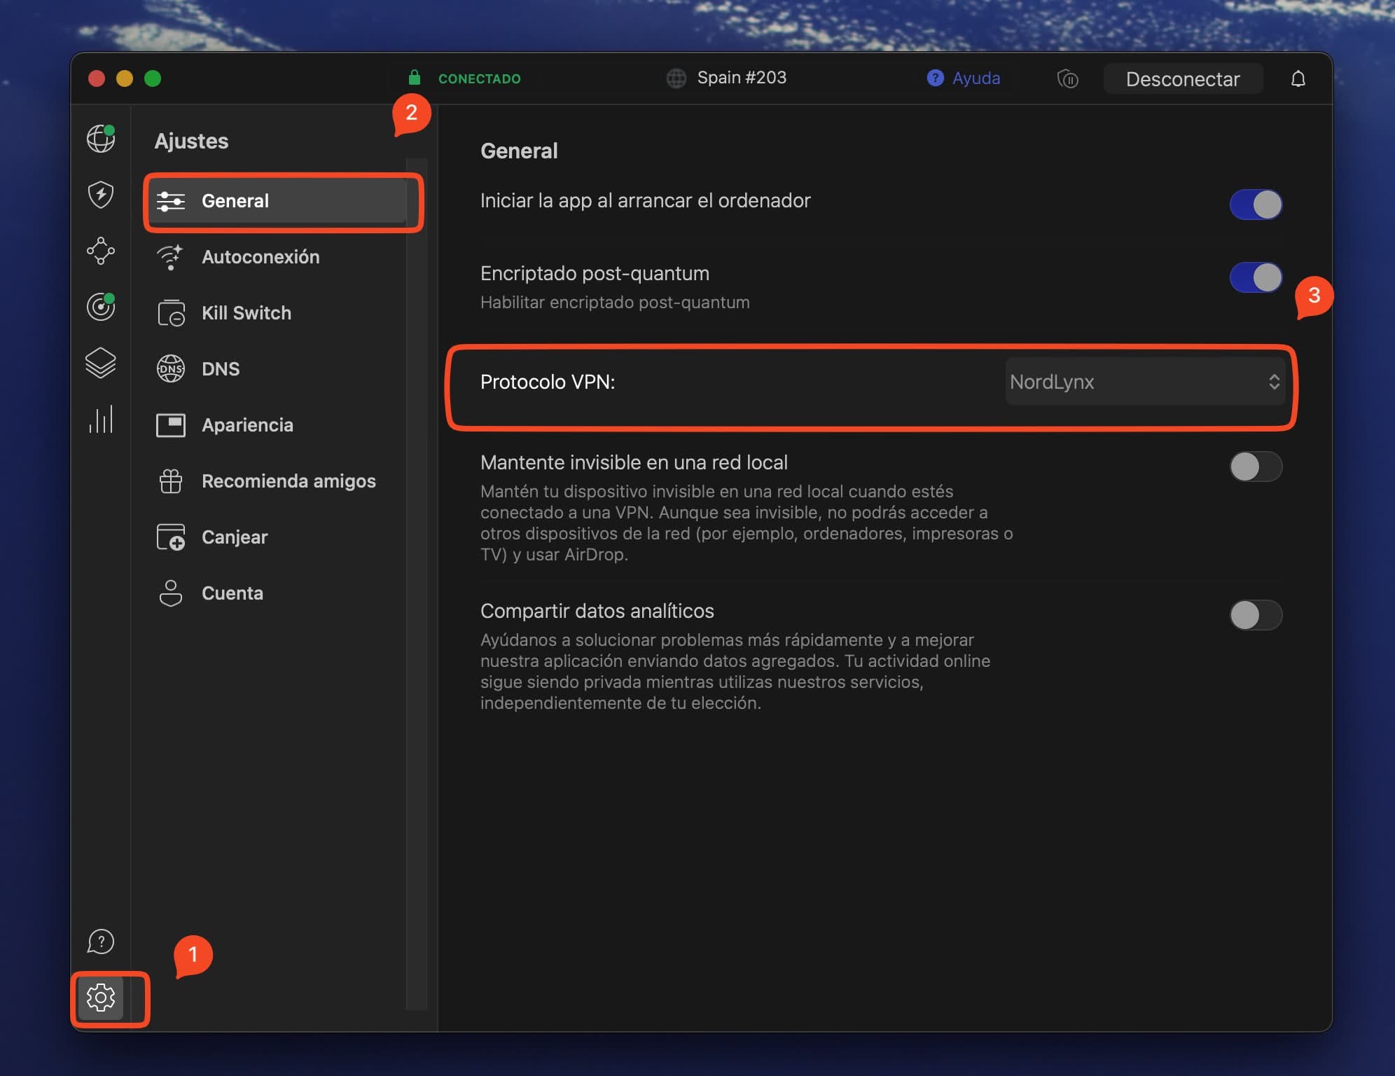Image resolution: width=1395 pixels, height=1076 pixels.
Task: Open Recomienda amigos section
Action: [x=277, y=481]
